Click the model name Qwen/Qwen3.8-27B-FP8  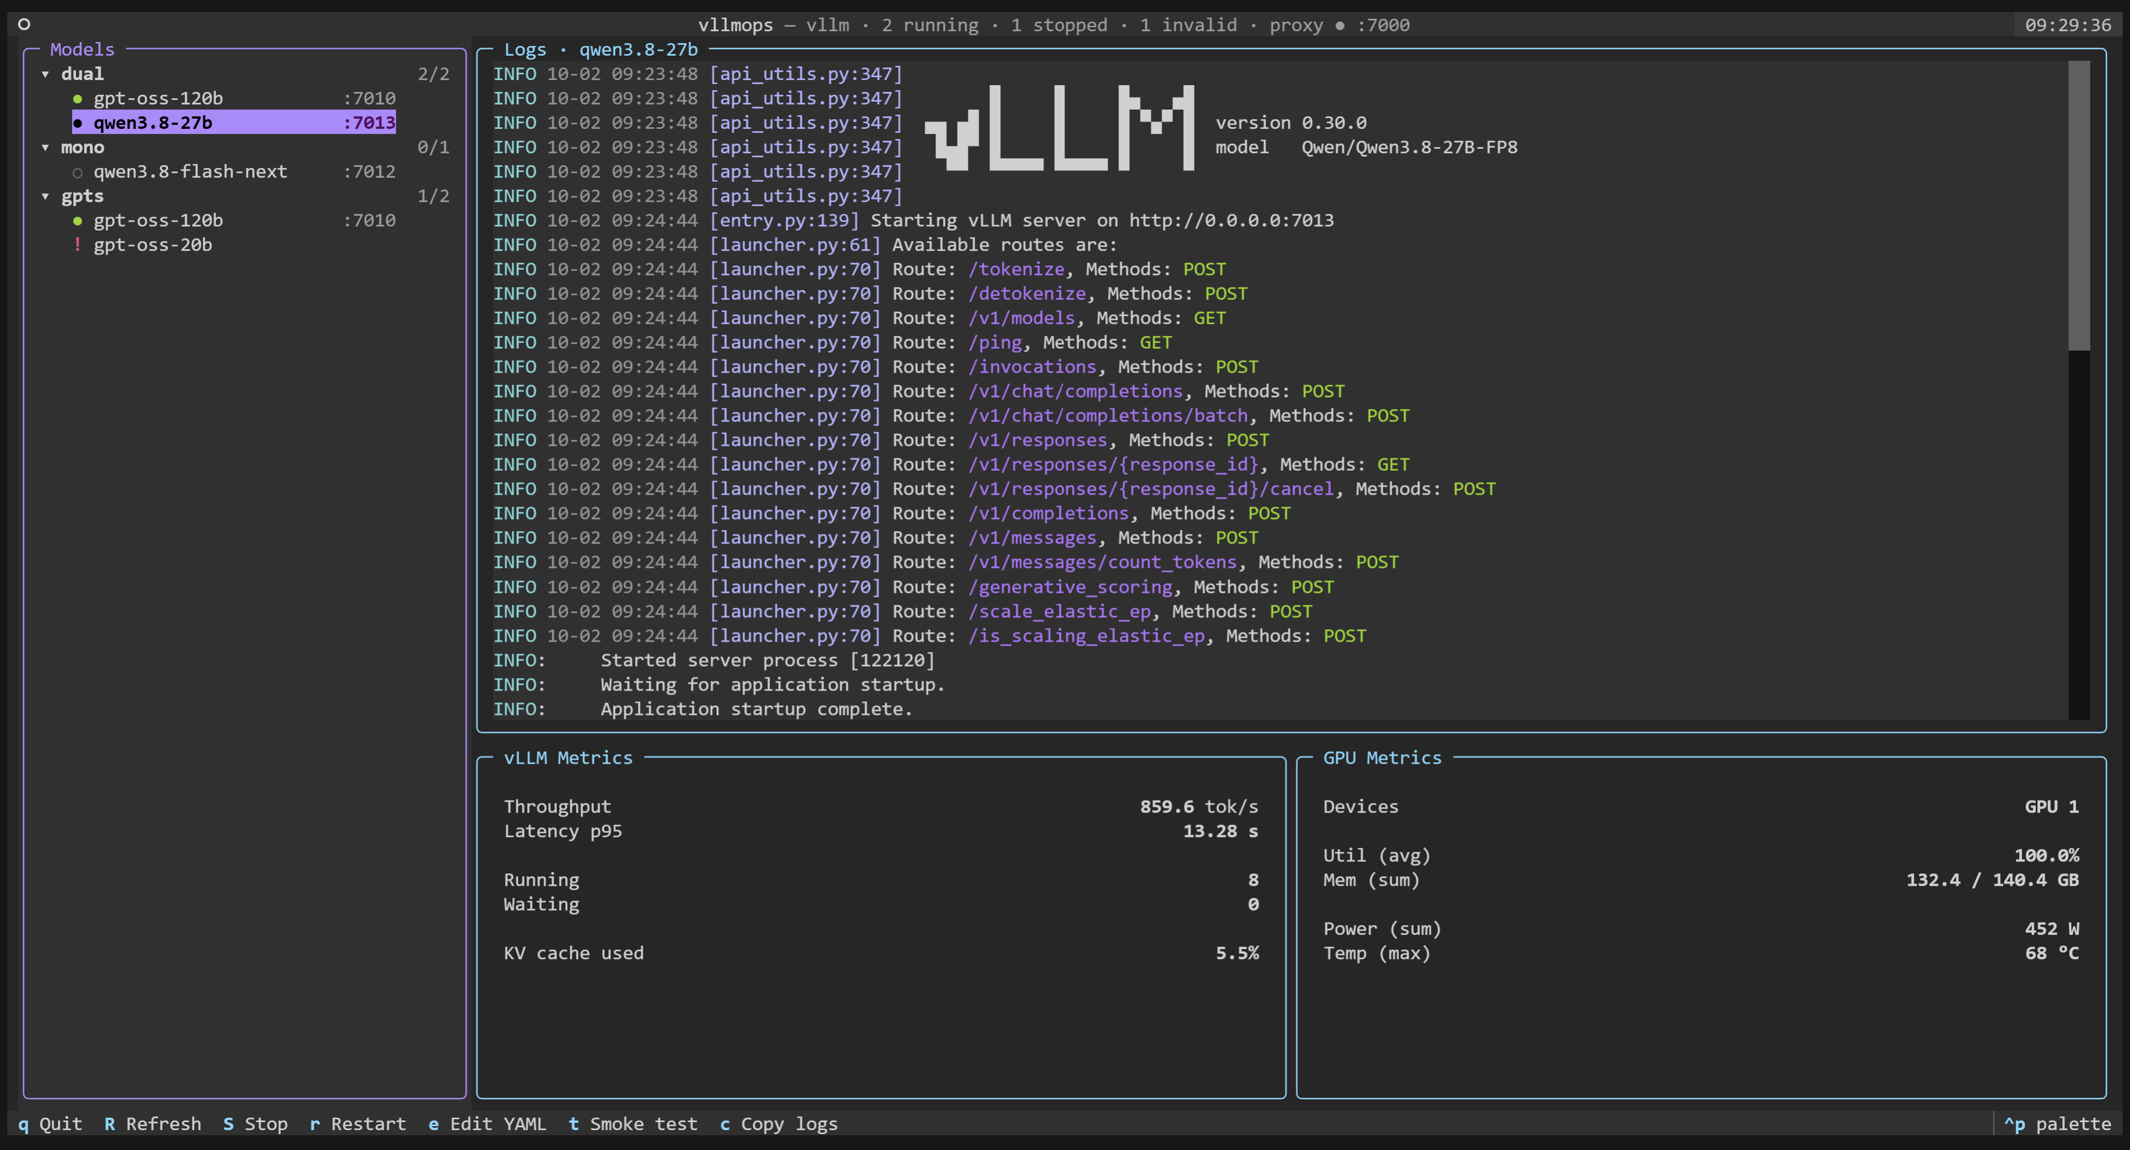point(1410,147)
